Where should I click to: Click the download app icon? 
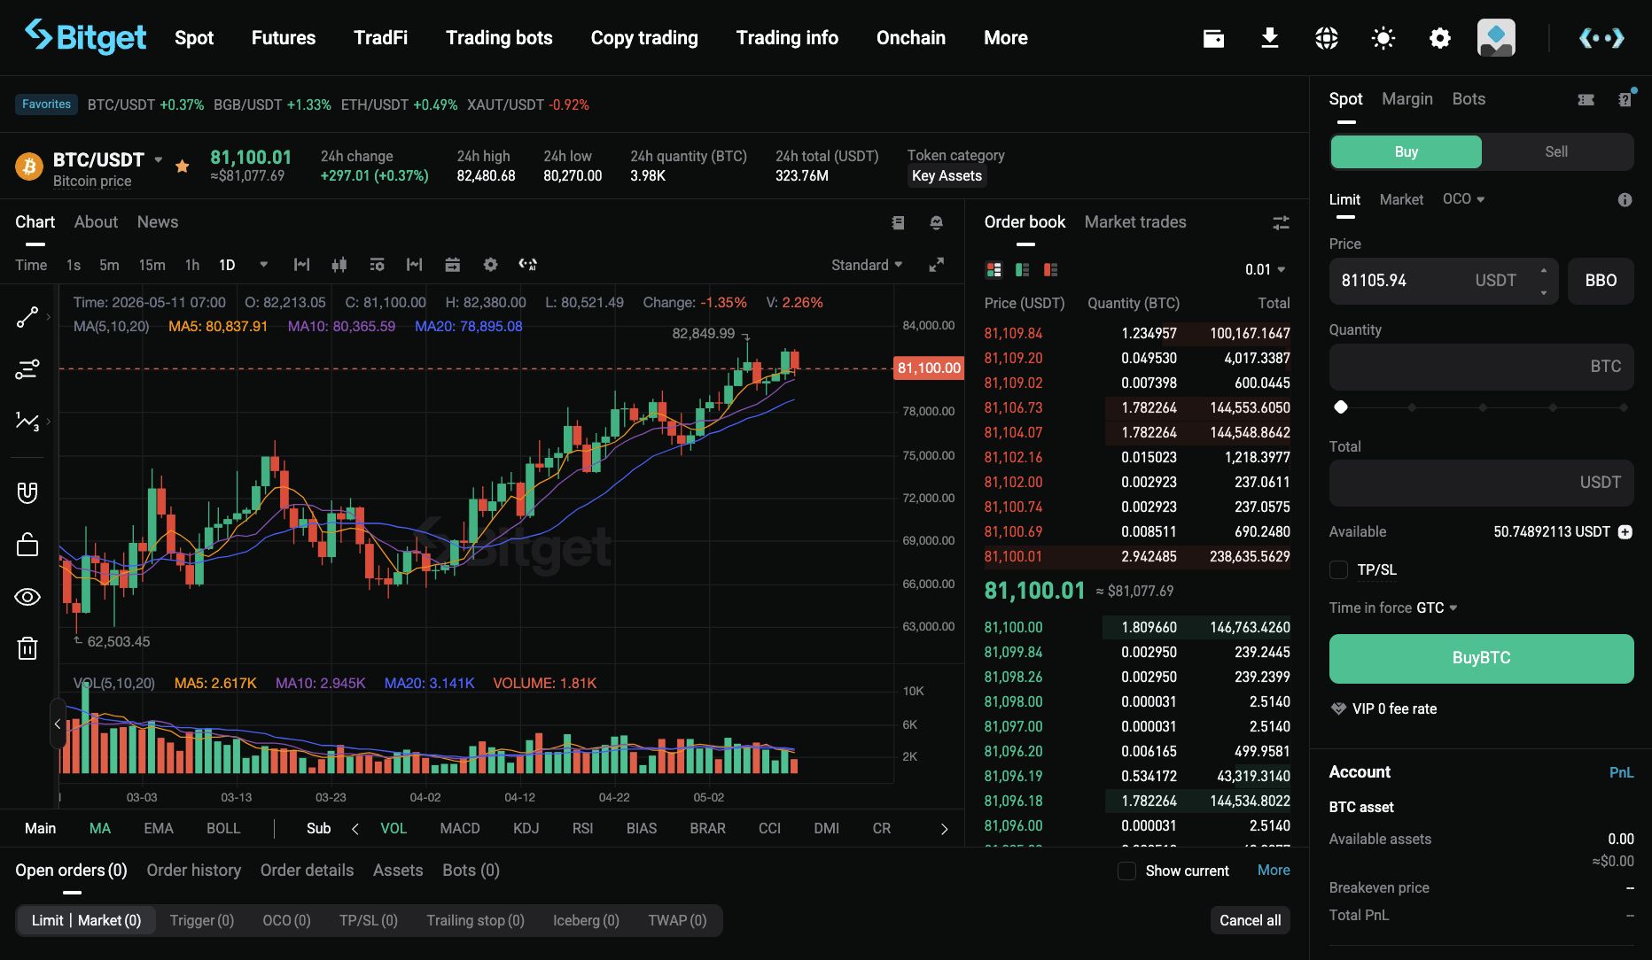tap(1270, 38)
